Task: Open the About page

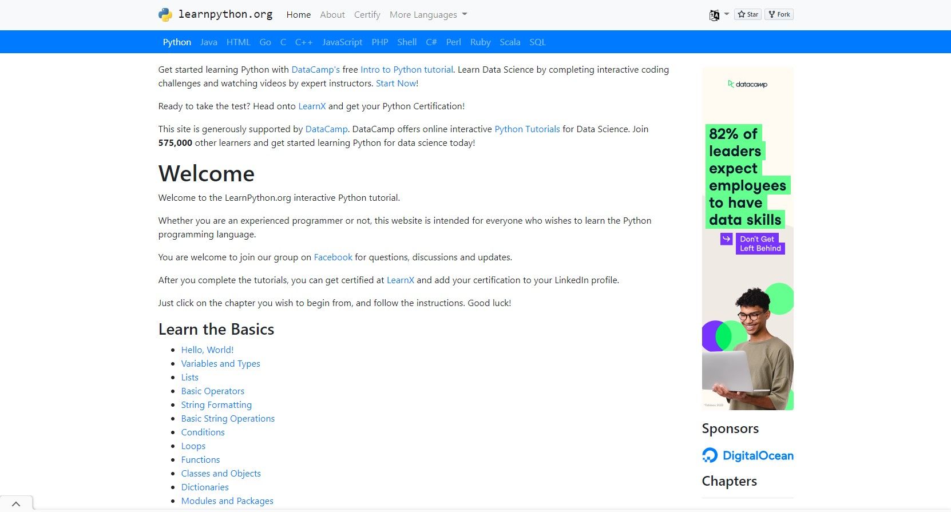Action: pyautogui.click(x=332, y=15)
